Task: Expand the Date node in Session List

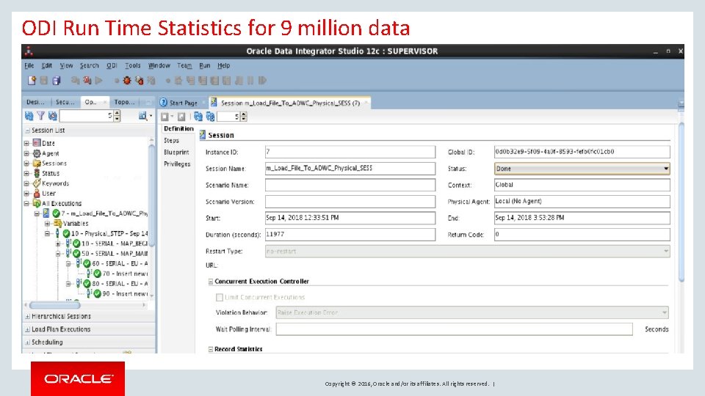Action: (x=26, y=143)
